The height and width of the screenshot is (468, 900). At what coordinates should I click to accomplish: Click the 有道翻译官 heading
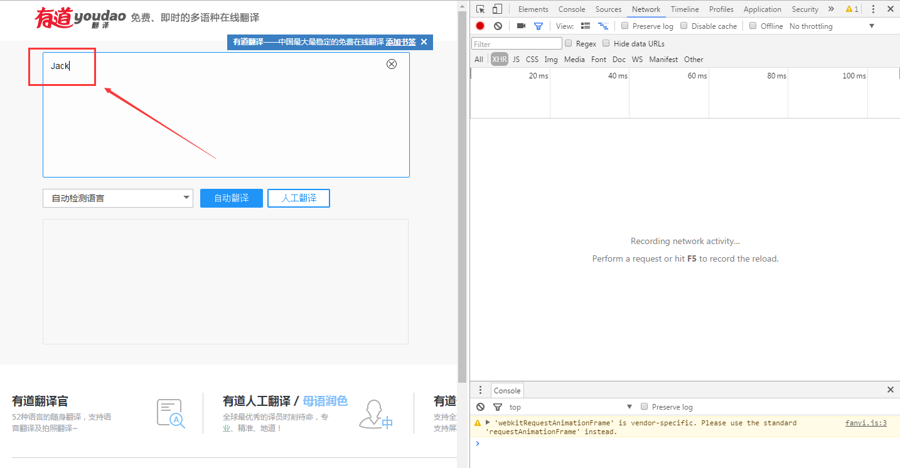[40, 401]
